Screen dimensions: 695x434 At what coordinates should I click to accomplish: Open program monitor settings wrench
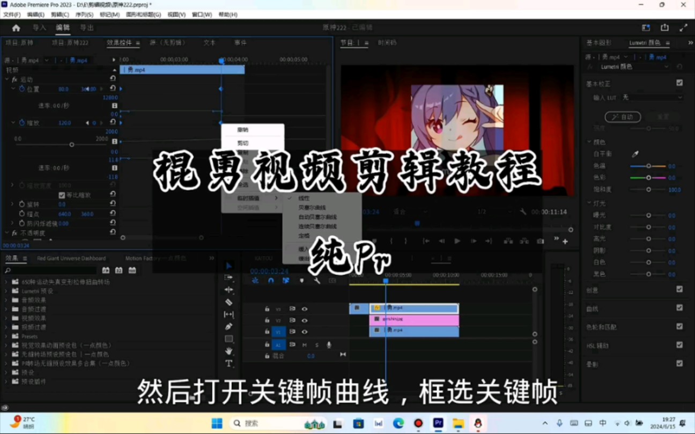point(523,212)
